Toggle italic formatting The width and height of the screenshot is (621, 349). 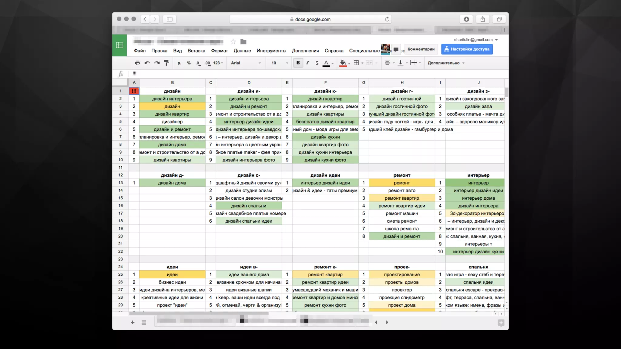pyautogui.click(x=307, y=63)
